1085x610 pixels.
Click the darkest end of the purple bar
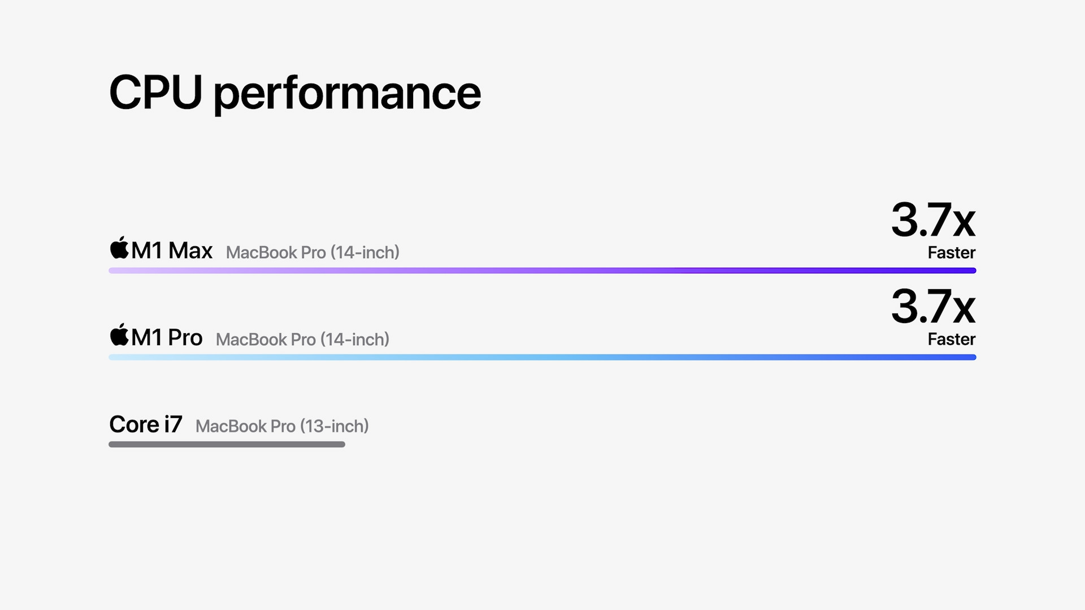pyautogui.click(x=969, y=271)
